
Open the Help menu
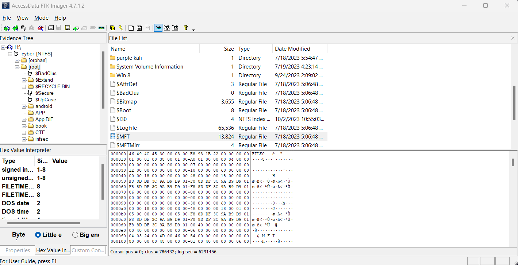point(60,18)
